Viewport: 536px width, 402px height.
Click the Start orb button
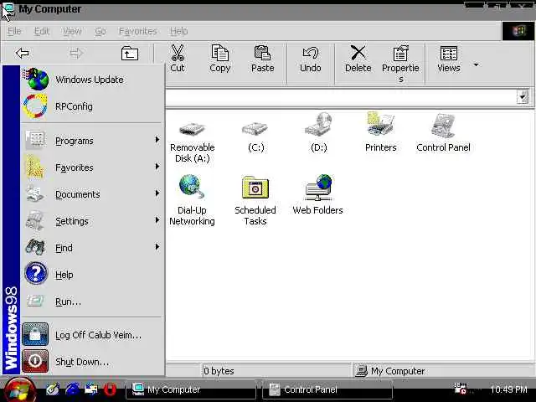[x=20, y=390]
